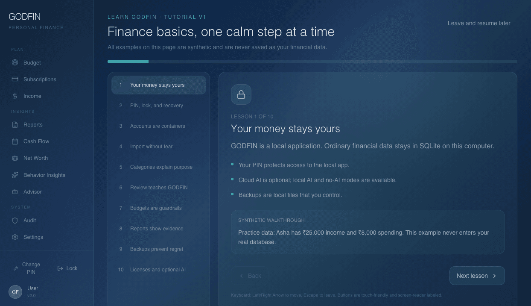Select lesson 6 Review teaches GODFIN

pyautogui.click(x=159, y=188)
